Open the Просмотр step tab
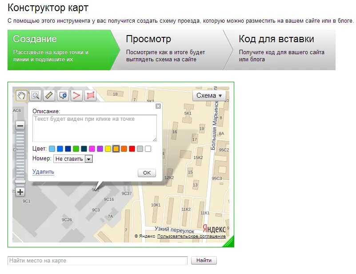This screenshot has width=356, height=274. coord(172,50)
